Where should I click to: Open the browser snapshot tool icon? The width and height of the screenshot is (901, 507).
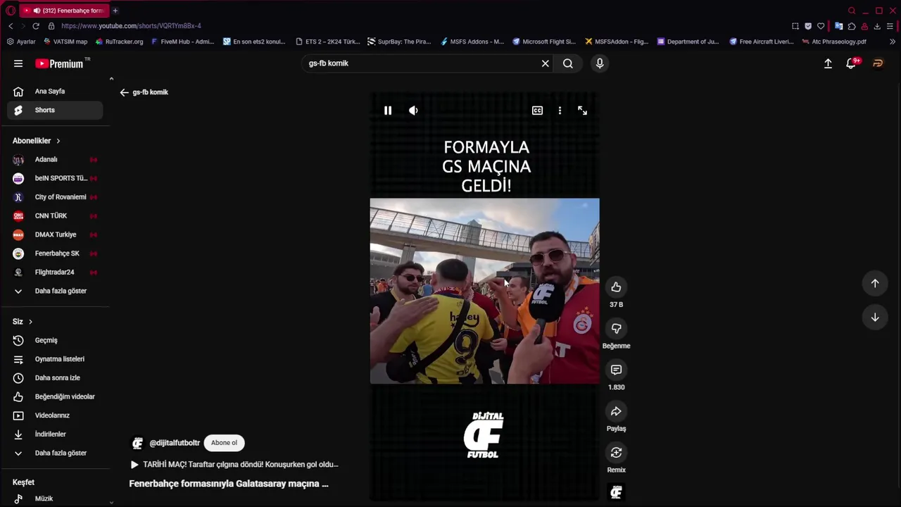[795, 26]
